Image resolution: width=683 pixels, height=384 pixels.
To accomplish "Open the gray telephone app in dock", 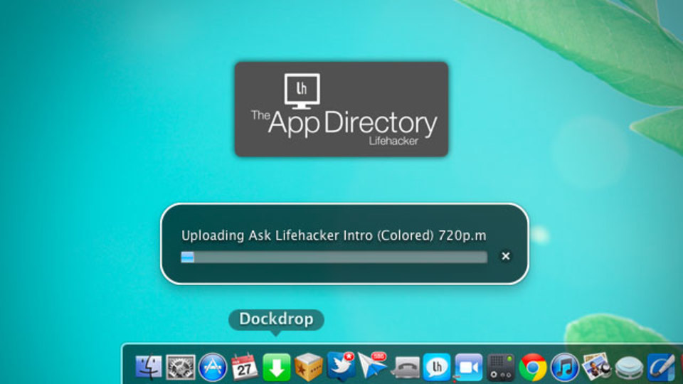I will [406, 368].
